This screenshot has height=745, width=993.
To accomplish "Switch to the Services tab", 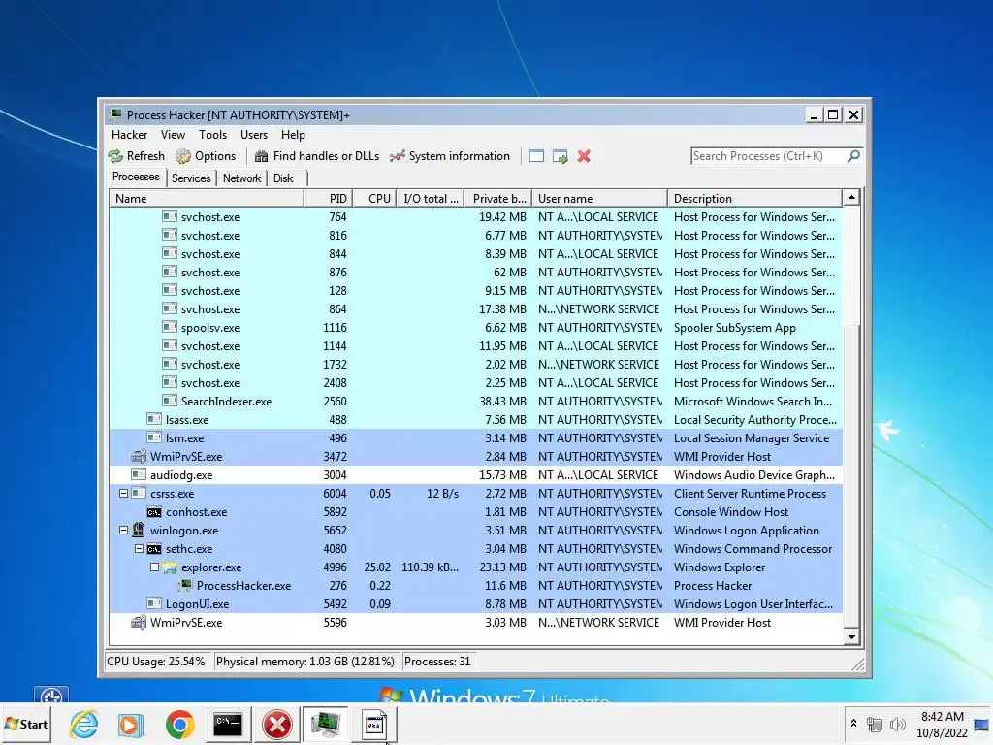I will pyautogui.click(x=191, y=178).
